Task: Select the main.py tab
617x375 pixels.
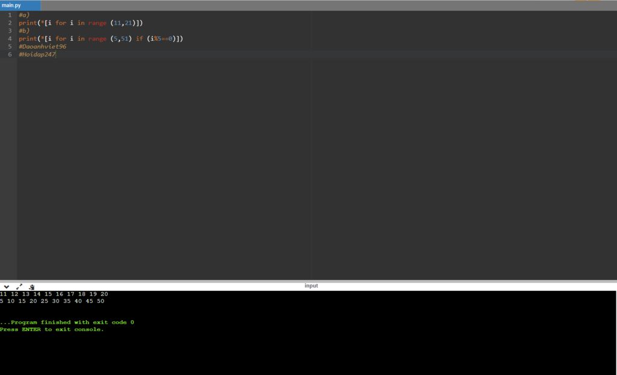Action: click(20, 5)
